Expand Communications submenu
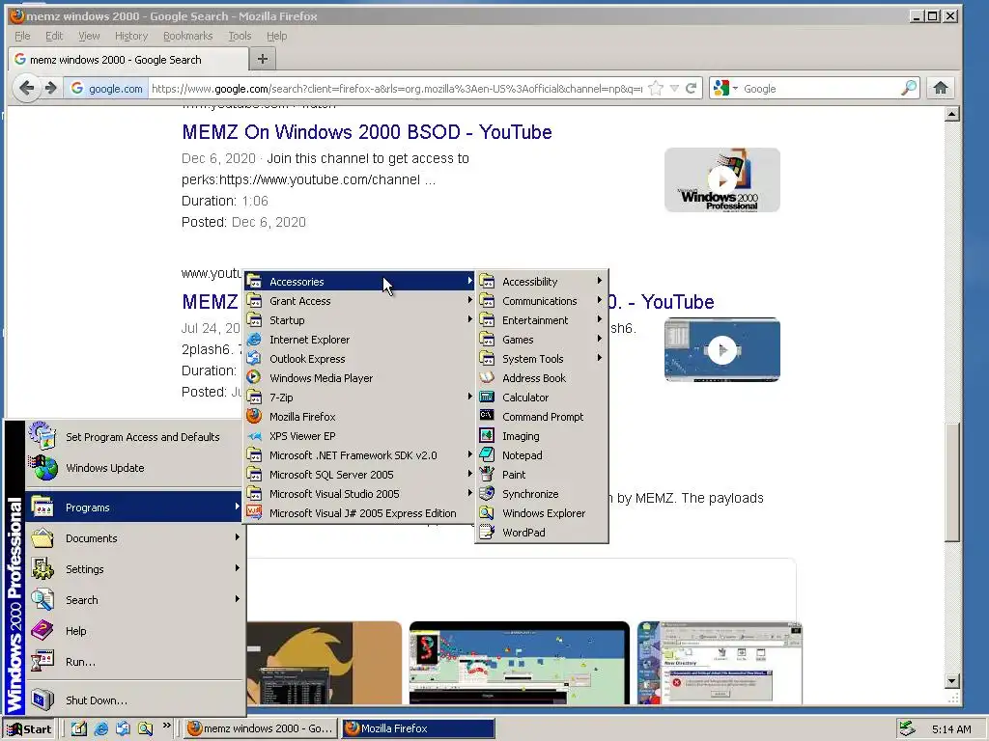 tap(541, 301)
